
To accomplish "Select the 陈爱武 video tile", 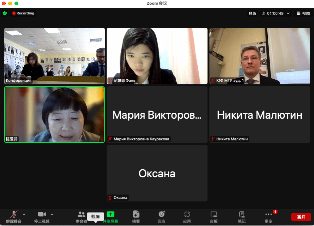I will (54, 115).
